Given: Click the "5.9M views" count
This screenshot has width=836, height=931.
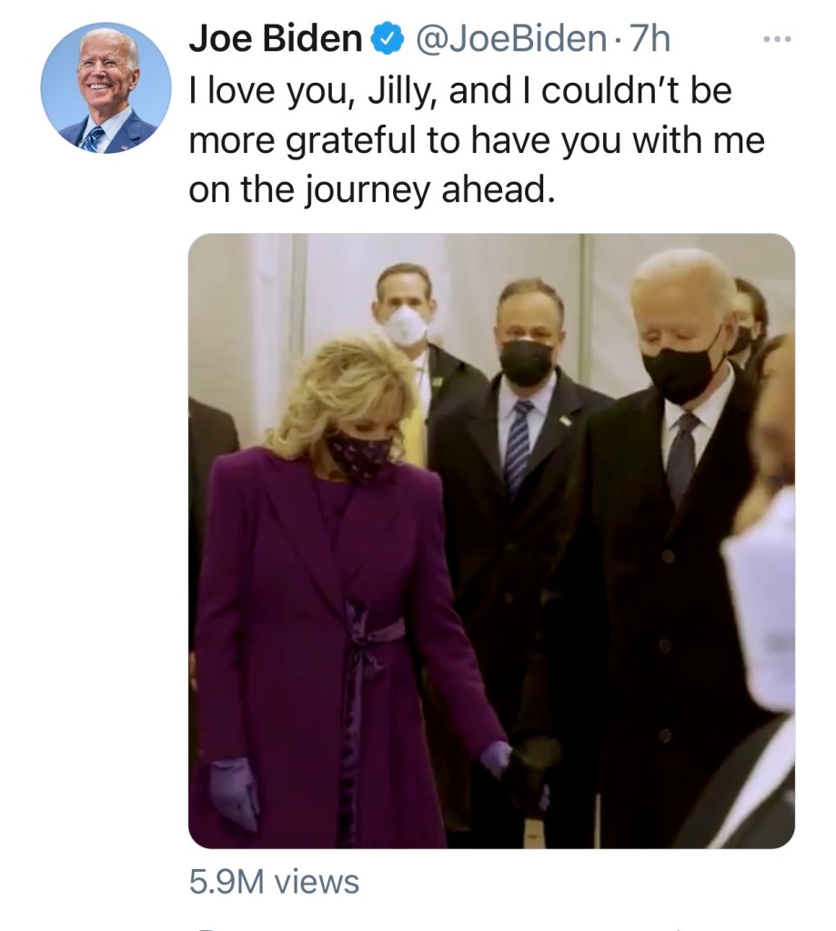Looking at the screenshot, I should coord(274,882).
